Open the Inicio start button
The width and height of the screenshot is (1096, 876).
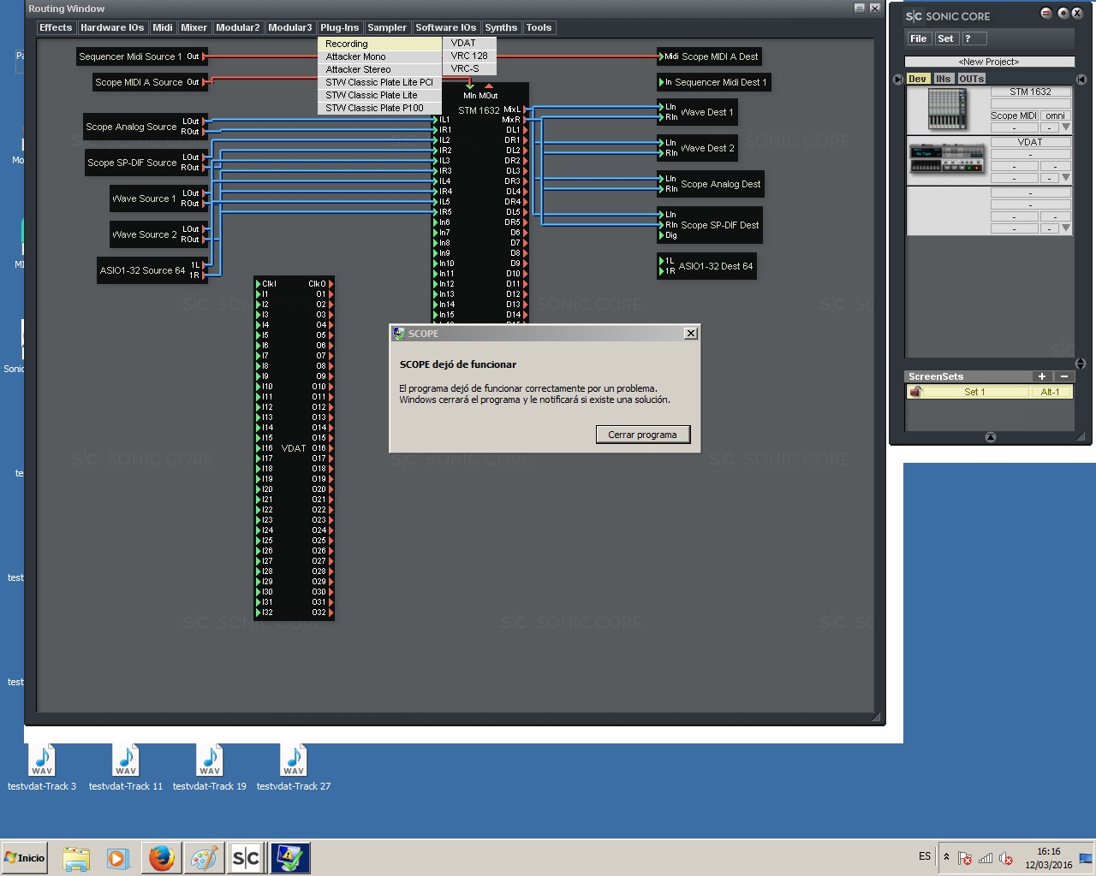click(x=25, y=858)
